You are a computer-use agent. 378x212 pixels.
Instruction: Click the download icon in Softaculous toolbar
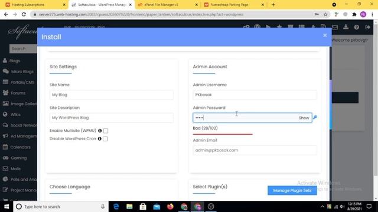tap(346, 27)
